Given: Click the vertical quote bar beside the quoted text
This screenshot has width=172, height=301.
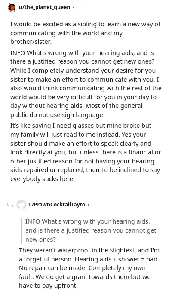Looking at the screenshot, I should pos(21,231).
